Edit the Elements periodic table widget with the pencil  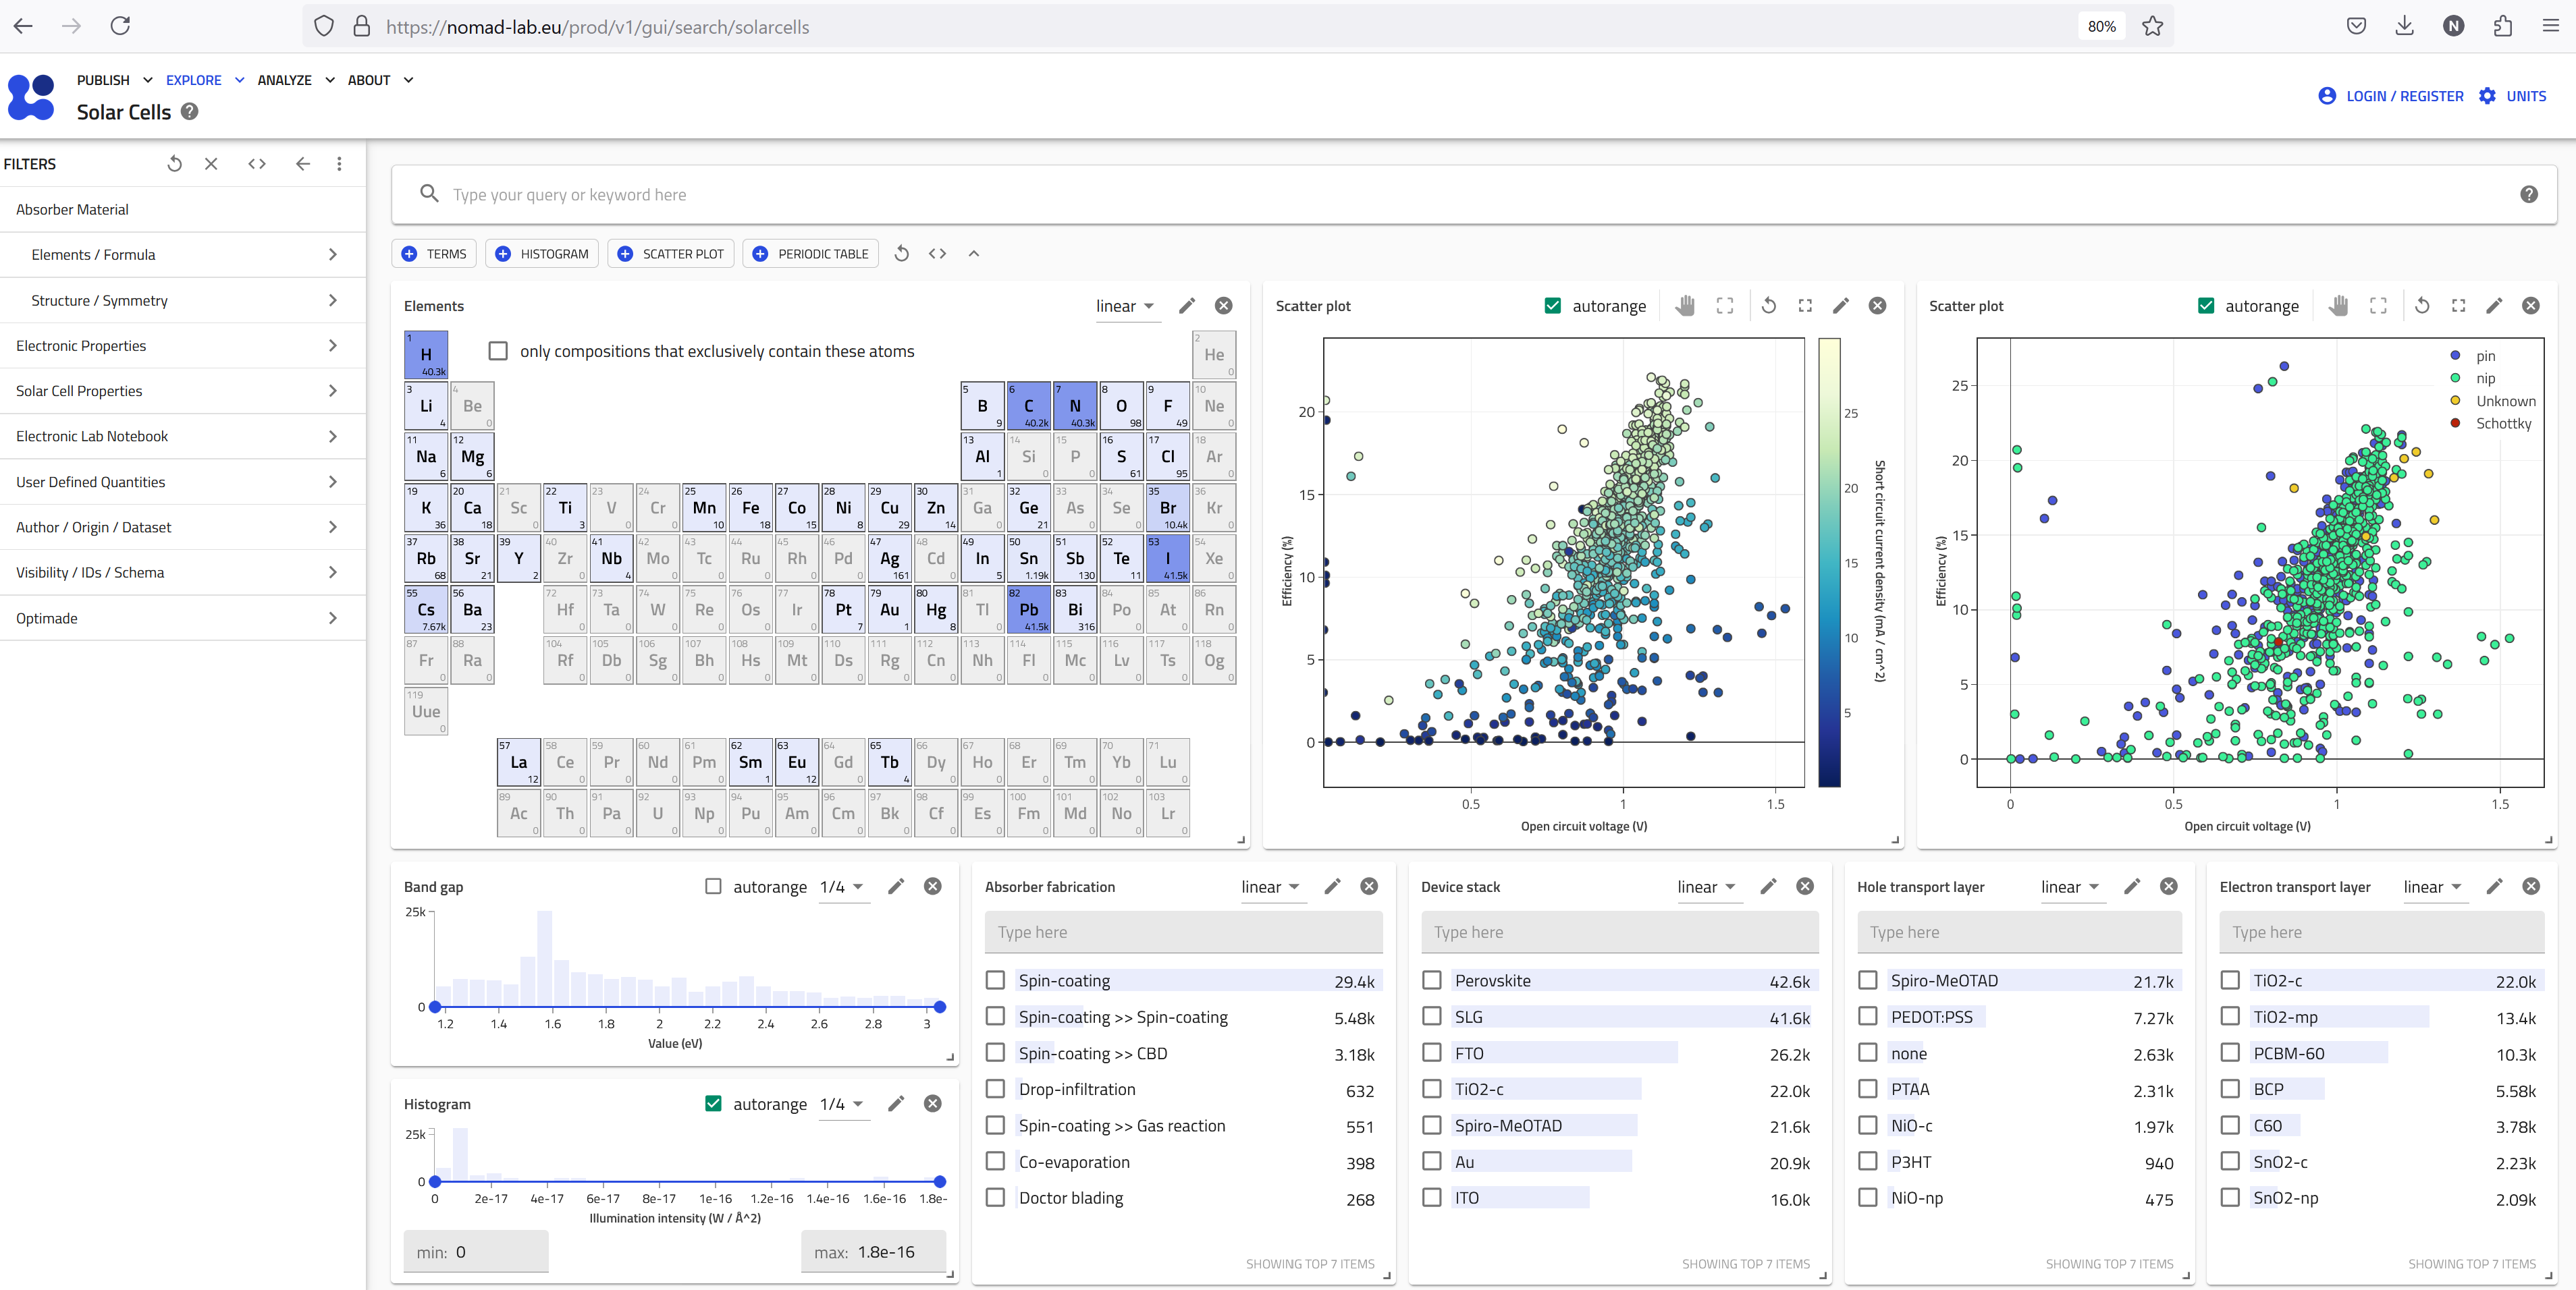1187,306
